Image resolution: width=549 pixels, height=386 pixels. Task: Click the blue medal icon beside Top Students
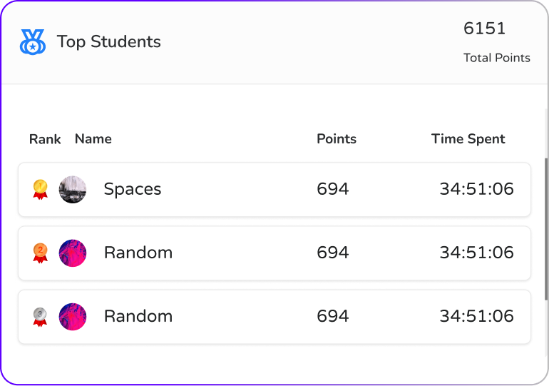[x=33, y=42]
